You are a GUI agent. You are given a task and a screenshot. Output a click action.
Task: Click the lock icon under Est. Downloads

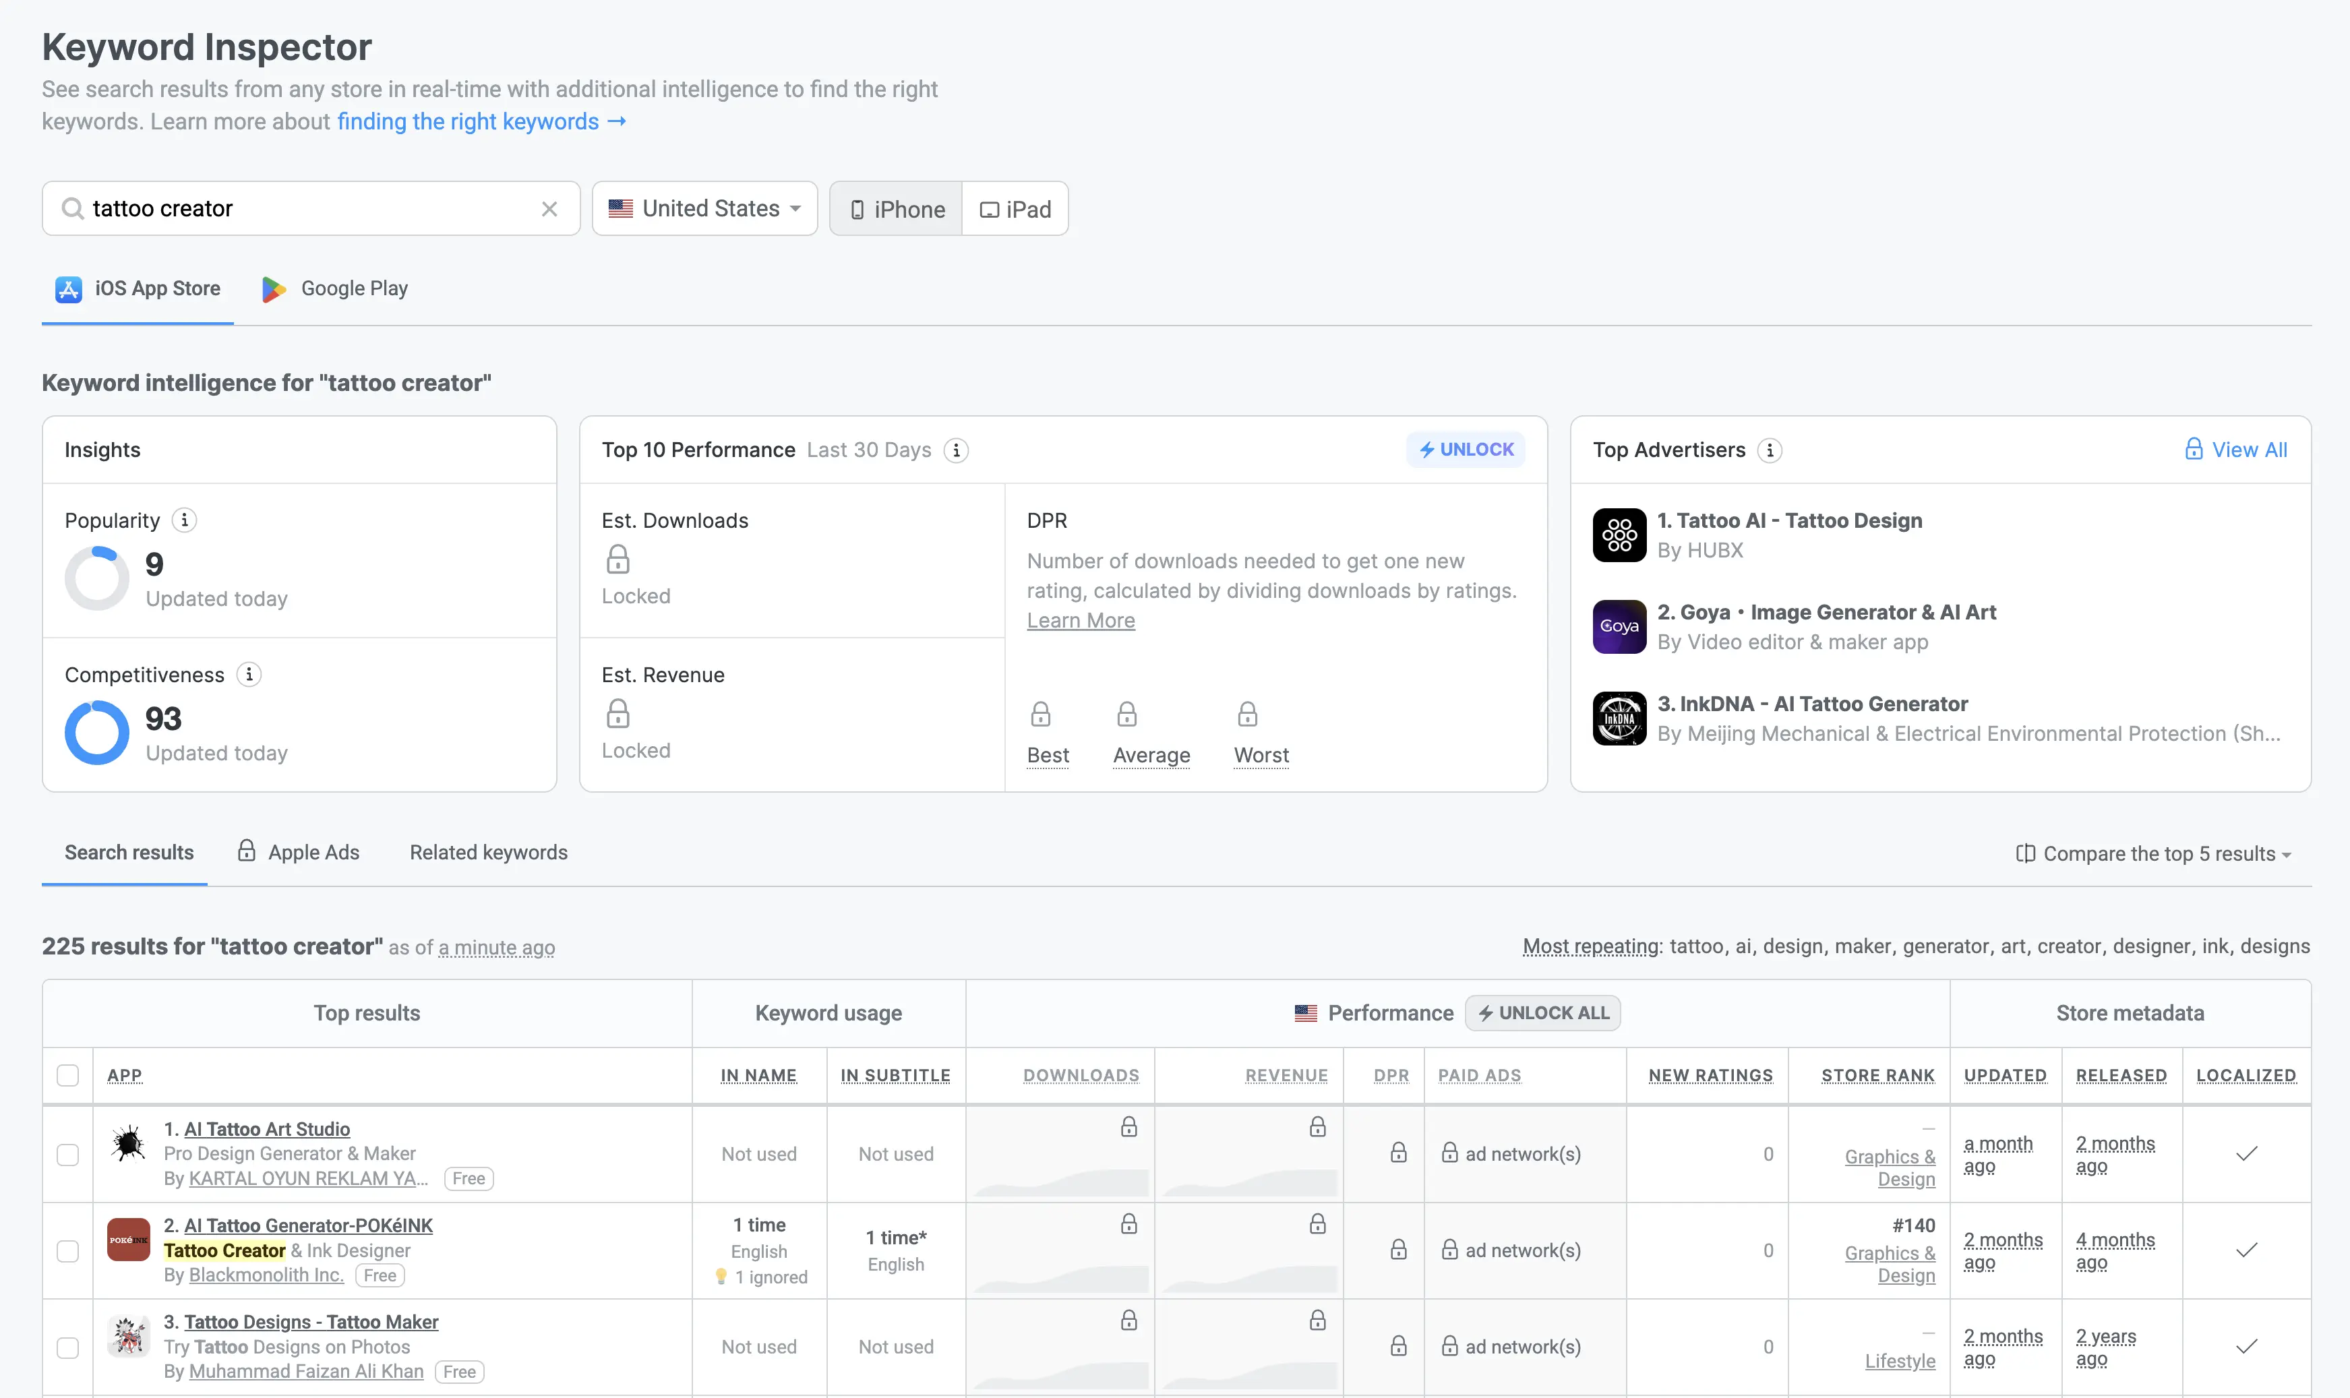618,559
